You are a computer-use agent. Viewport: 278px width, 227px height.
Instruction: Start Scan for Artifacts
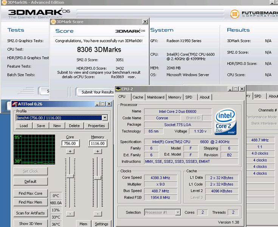pos(31,213)
